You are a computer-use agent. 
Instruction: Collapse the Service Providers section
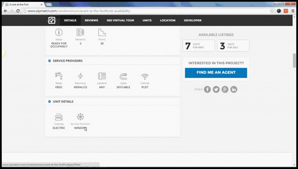click(x=49, y=61)
